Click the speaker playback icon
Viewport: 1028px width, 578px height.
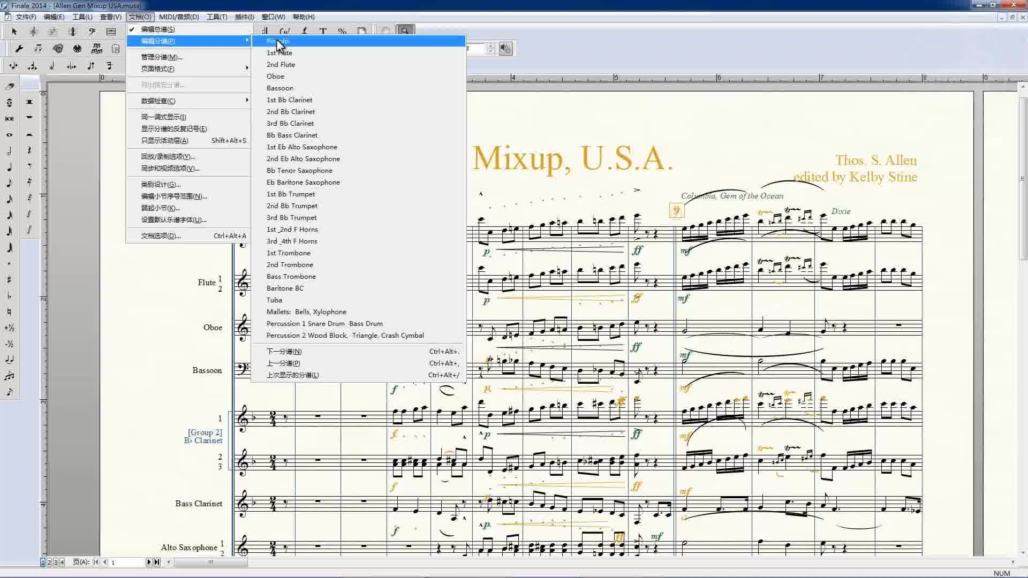click(505, 49)
